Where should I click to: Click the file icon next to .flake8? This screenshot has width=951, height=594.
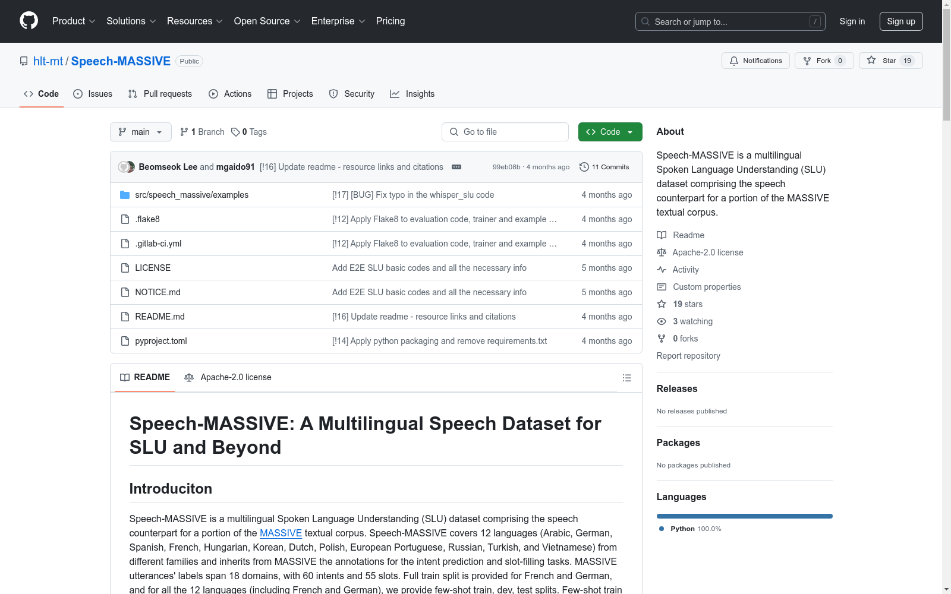125,219
